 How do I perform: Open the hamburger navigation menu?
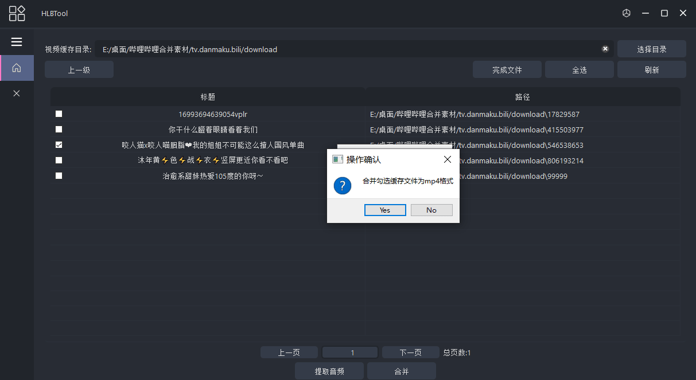click(x=17, y=41)
